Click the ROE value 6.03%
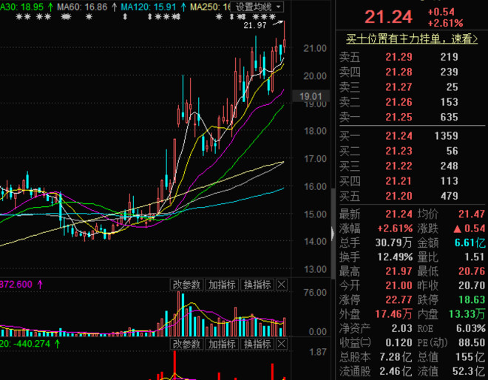Image resolution: width=488 pixels, height=380 pixels. (470, 329)
